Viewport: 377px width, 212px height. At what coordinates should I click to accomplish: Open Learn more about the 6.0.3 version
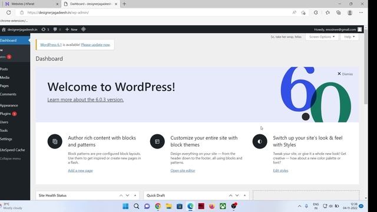pos(85,100)
